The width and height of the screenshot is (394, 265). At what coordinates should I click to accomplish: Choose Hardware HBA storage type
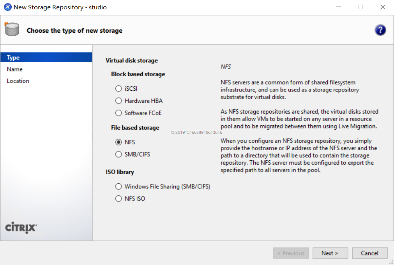[x=118, y=101]
